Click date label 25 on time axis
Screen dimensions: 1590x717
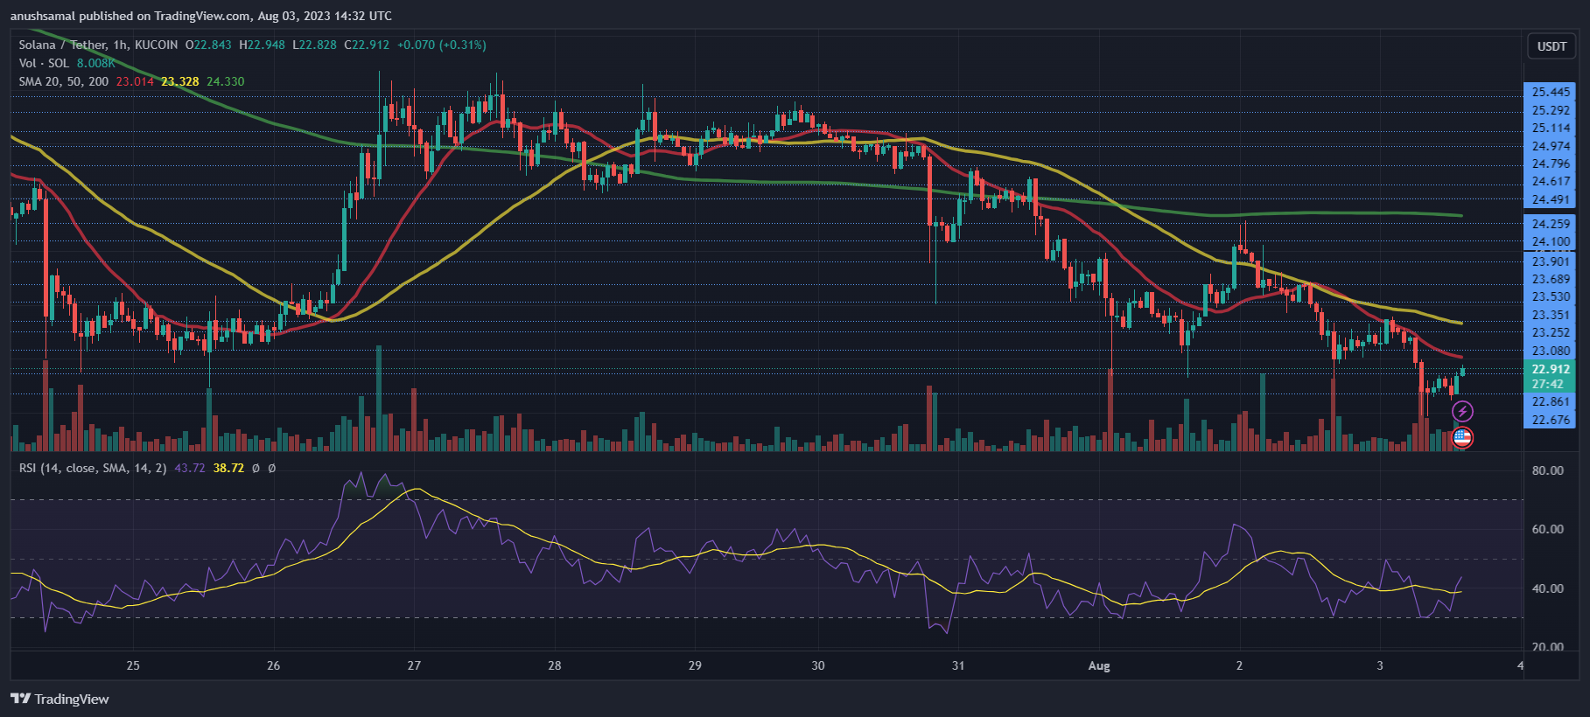pos(133,665)
